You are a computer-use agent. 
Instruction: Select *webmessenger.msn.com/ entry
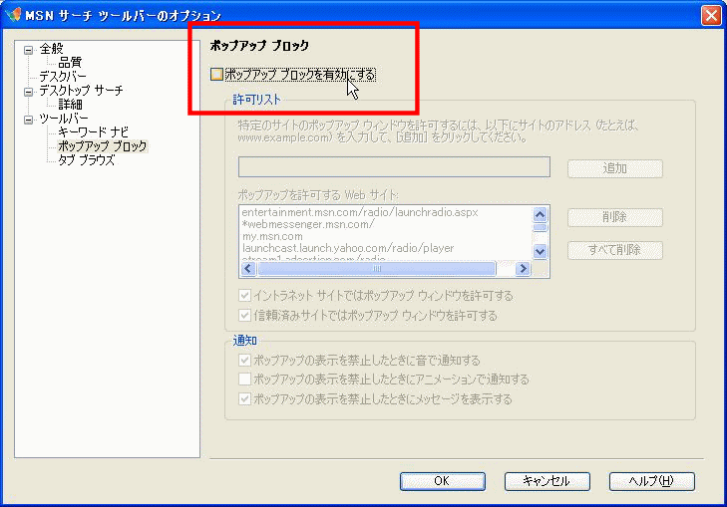pos(308,224)
